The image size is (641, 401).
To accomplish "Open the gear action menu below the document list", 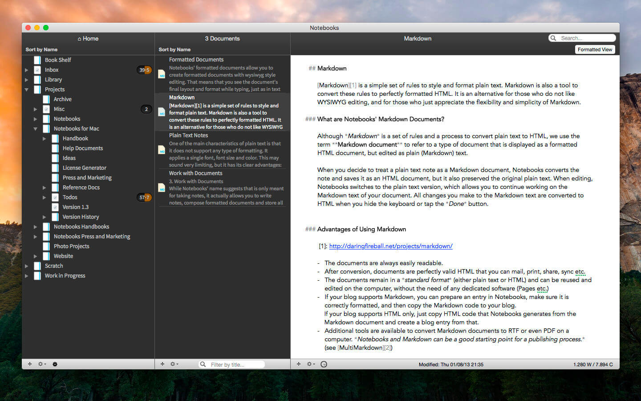I will [174, 364].
